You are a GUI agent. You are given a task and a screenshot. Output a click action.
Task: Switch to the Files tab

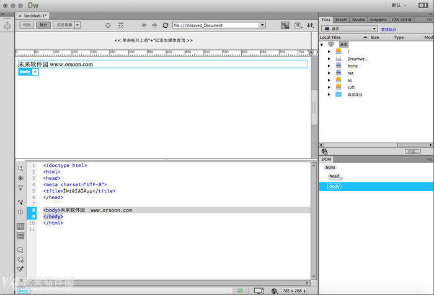pyautogui.click(x=325, y=20)
